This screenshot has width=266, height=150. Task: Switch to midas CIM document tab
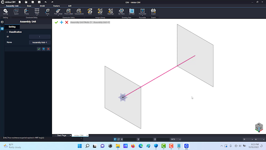pyautogui.click(x=79, y=135)
